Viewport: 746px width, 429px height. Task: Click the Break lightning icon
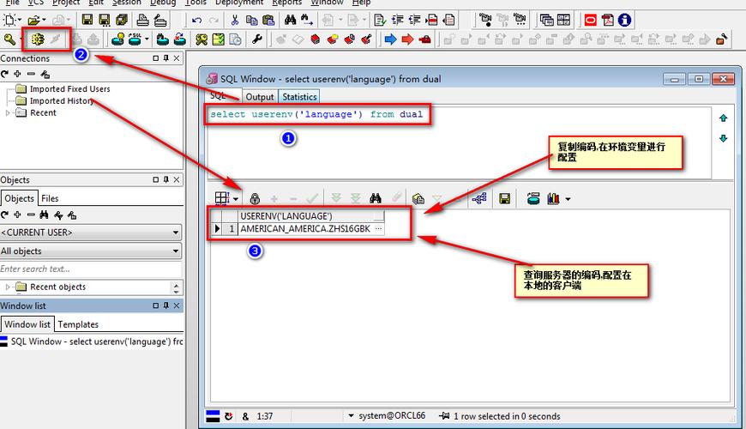click(x=55, y=39)
